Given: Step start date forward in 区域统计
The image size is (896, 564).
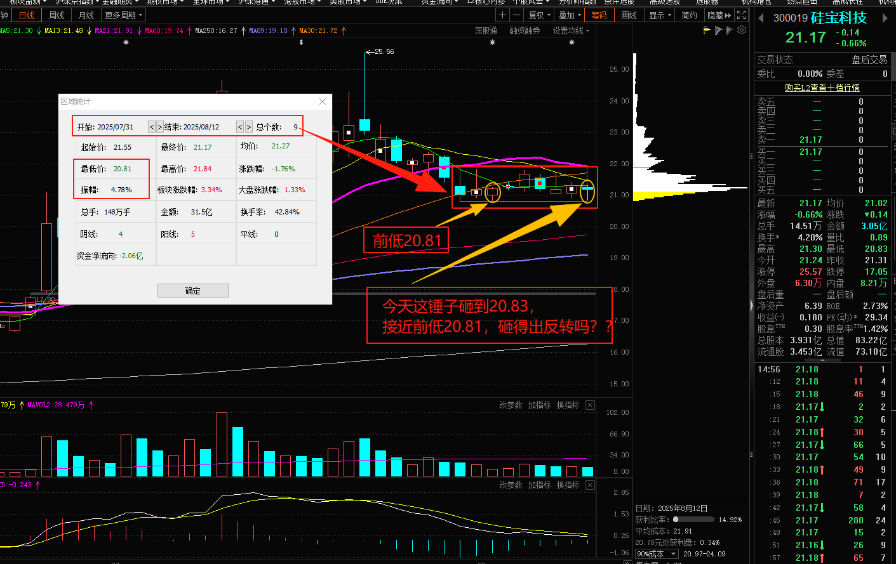Looking at the screenshot, I should click(160, 127).
